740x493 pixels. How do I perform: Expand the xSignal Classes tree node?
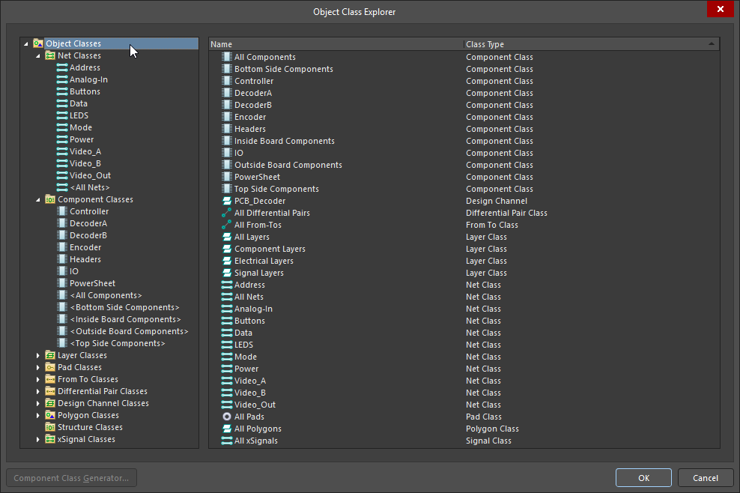tap(37, 439)
